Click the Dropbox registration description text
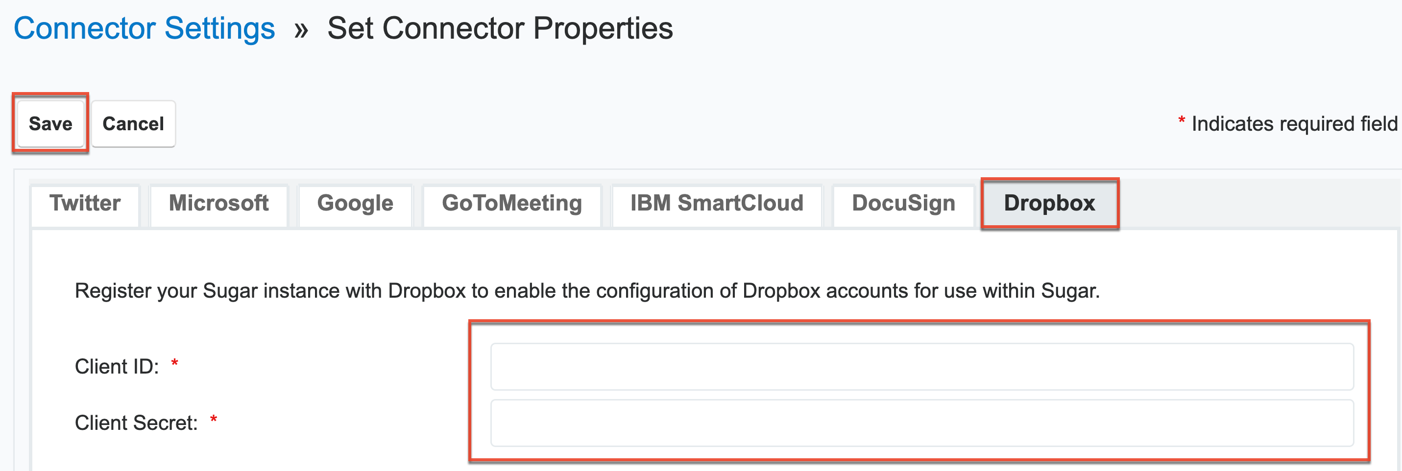Image resolution: width=1402 pixels, height=471 pixels. [x=587, y=291]
